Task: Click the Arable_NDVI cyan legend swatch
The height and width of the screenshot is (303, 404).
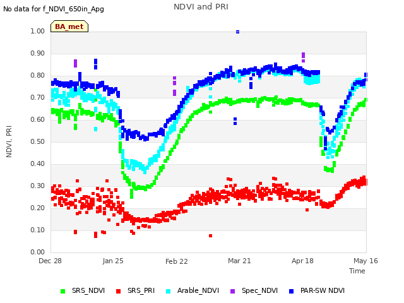Action: (x=169, y=291)
